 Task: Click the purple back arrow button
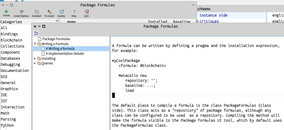[36, 33]
